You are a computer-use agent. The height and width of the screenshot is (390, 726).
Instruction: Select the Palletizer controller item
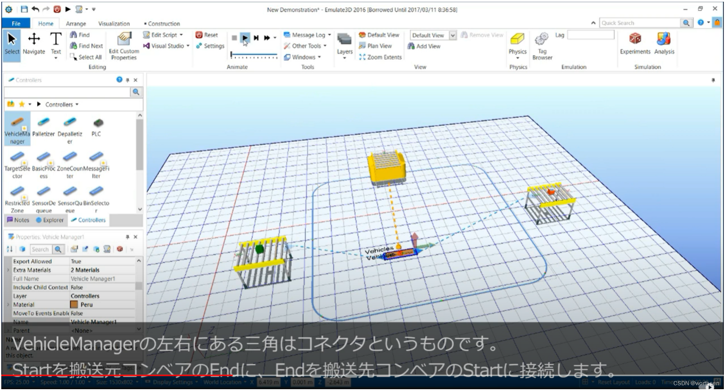43,127
